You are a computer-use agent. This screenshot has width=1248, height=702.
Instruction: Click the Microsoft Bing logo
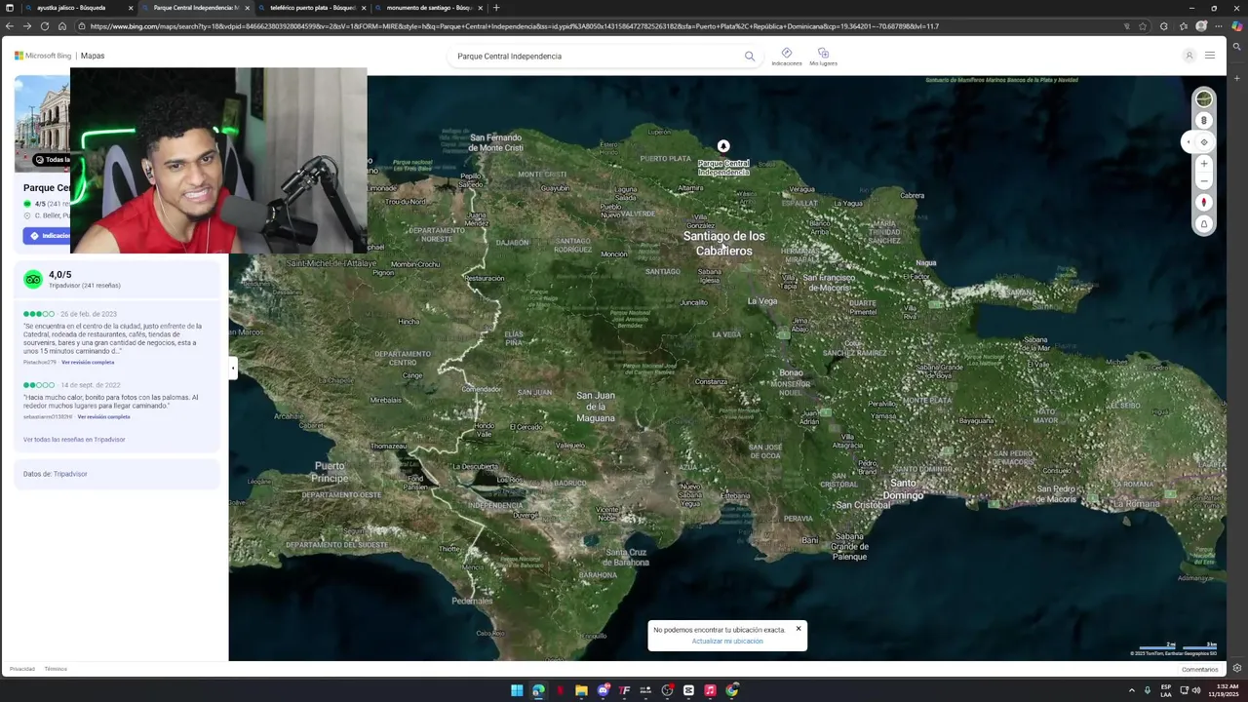43,56
